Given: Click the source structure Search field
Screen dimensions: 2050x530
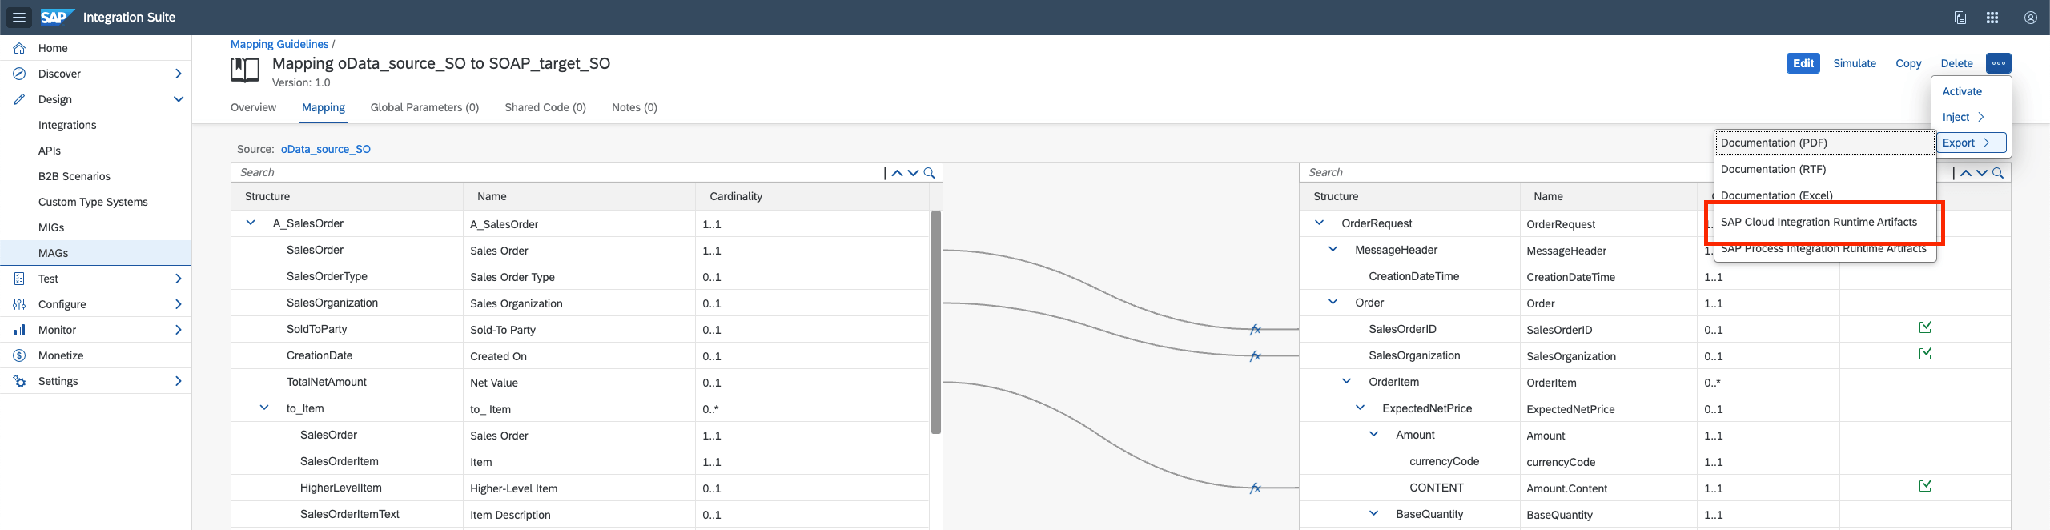Looking at the screenshot, I should [x=557, y=173].
